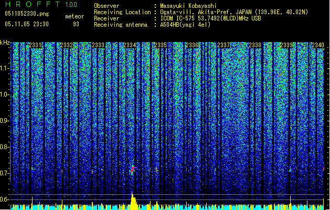Click the date stamp 05.11.05 23:30

[x=27, y=24]
